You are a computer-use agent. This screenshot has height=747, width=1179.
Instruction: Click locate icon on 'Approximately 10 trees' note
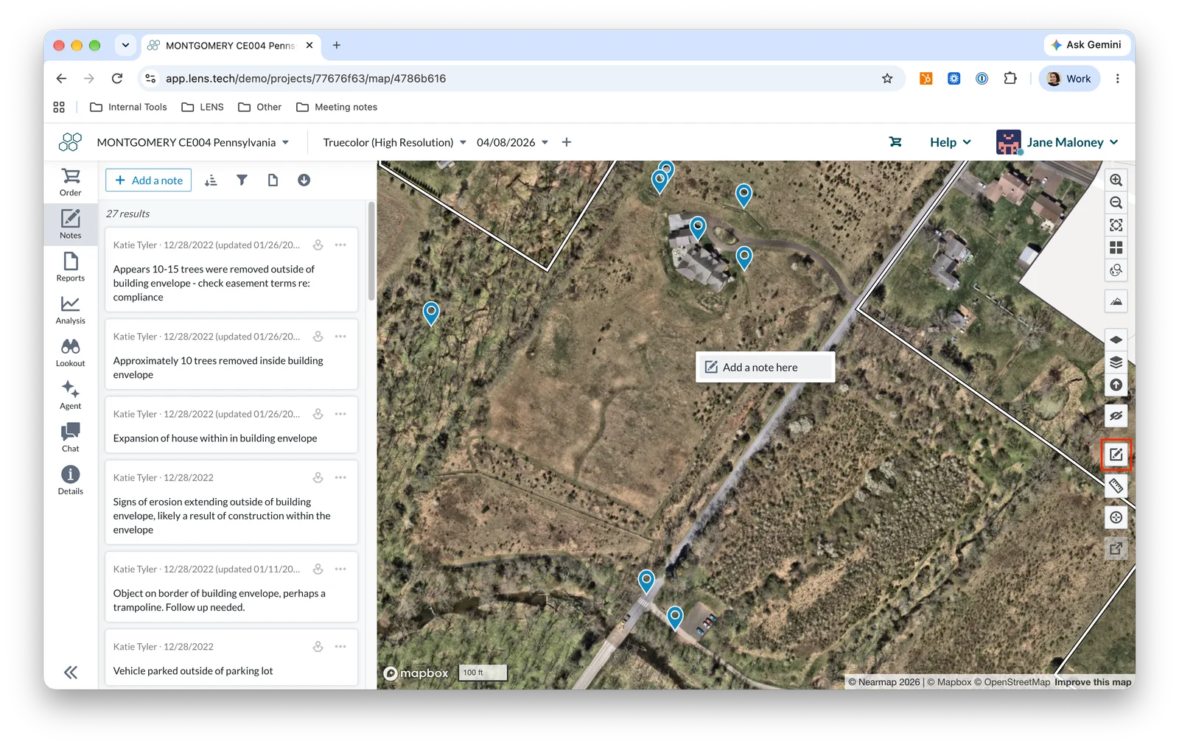pos(318,337)
